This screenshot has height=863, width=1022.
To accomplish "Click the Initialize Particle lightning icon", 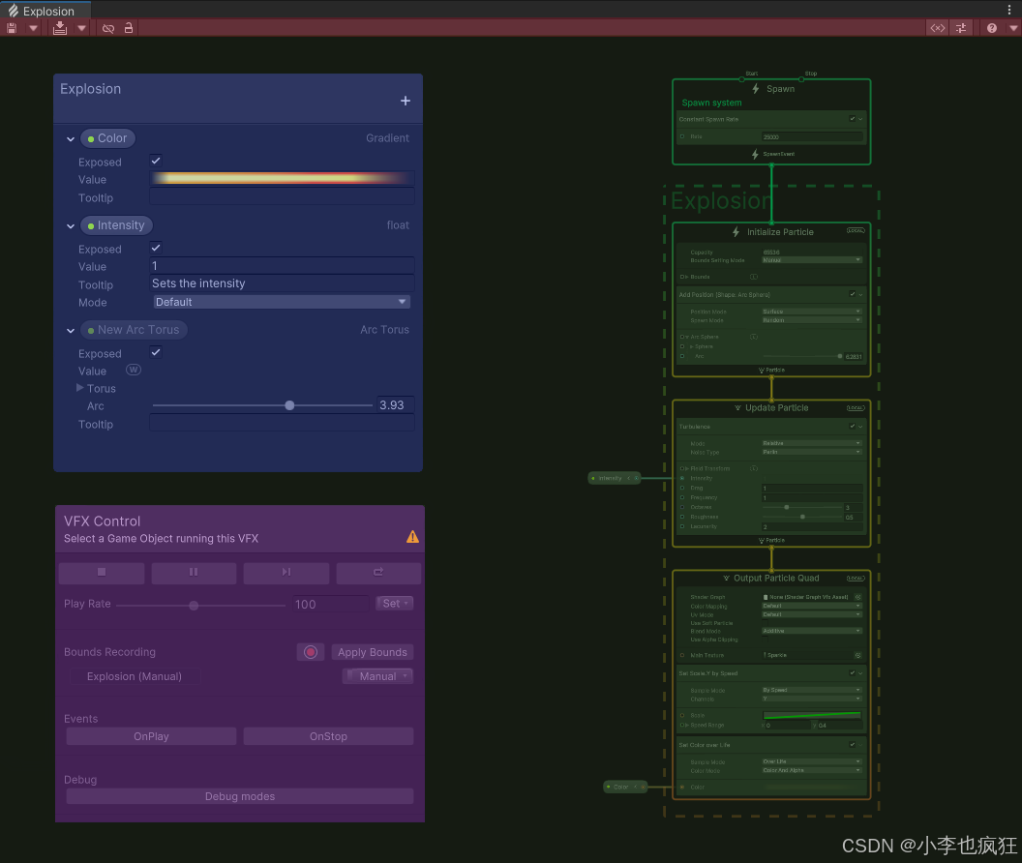I will click(x=736, y=232).
